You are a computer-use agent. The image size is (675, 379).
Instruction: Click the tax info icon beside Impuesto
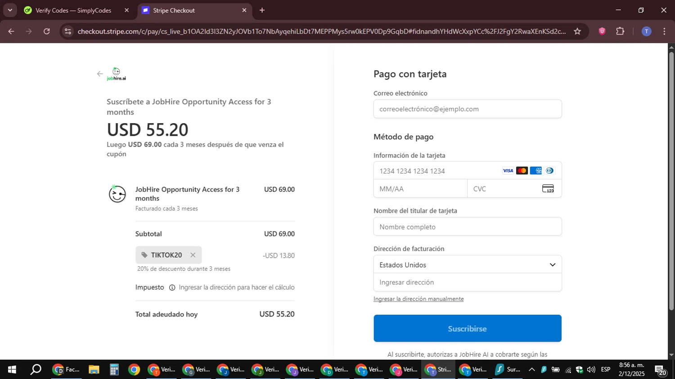tap(172, 288)
